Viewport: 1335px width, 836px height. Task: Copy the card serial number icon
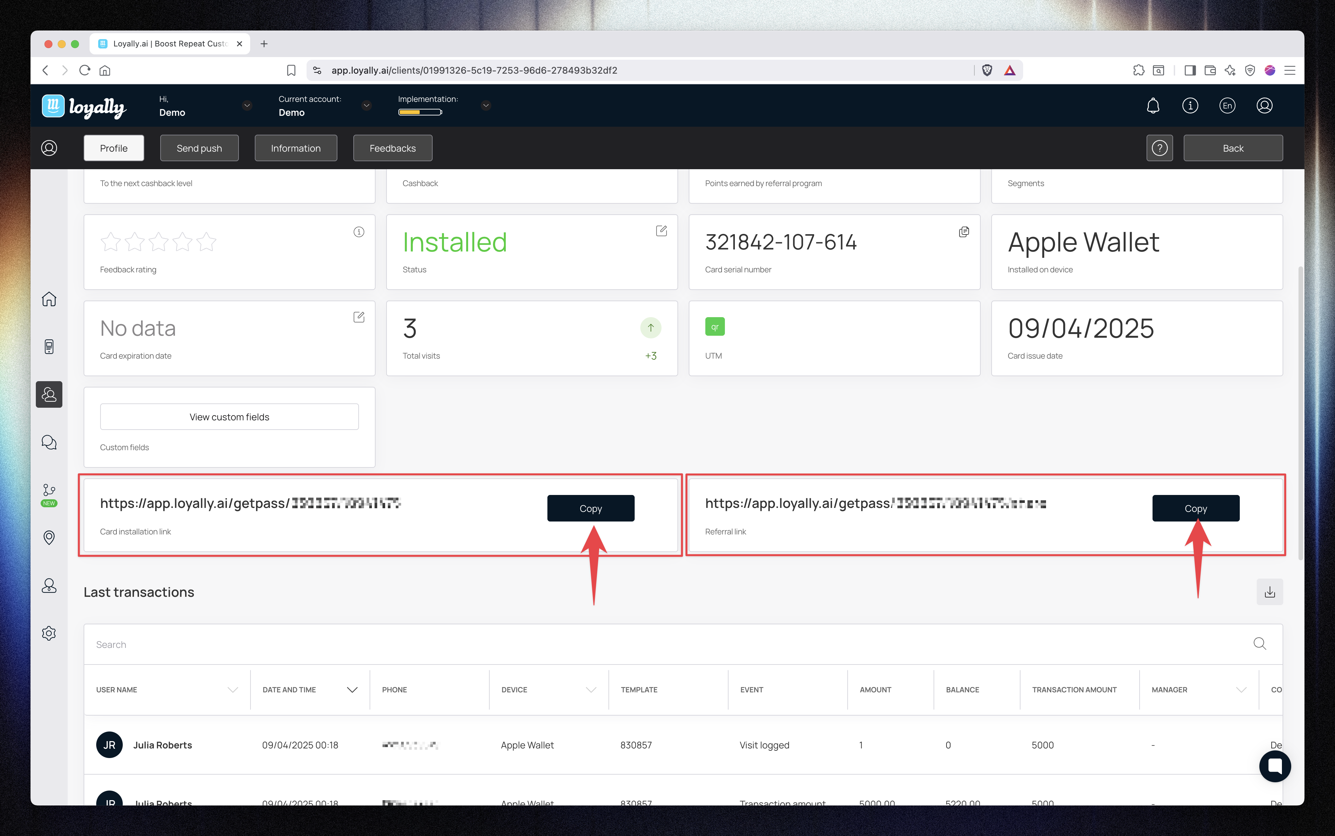(x=963, y=232)
